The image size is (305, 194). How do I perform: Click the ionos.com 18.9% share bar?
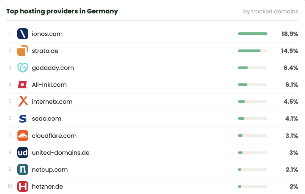[x=253, y=34]
